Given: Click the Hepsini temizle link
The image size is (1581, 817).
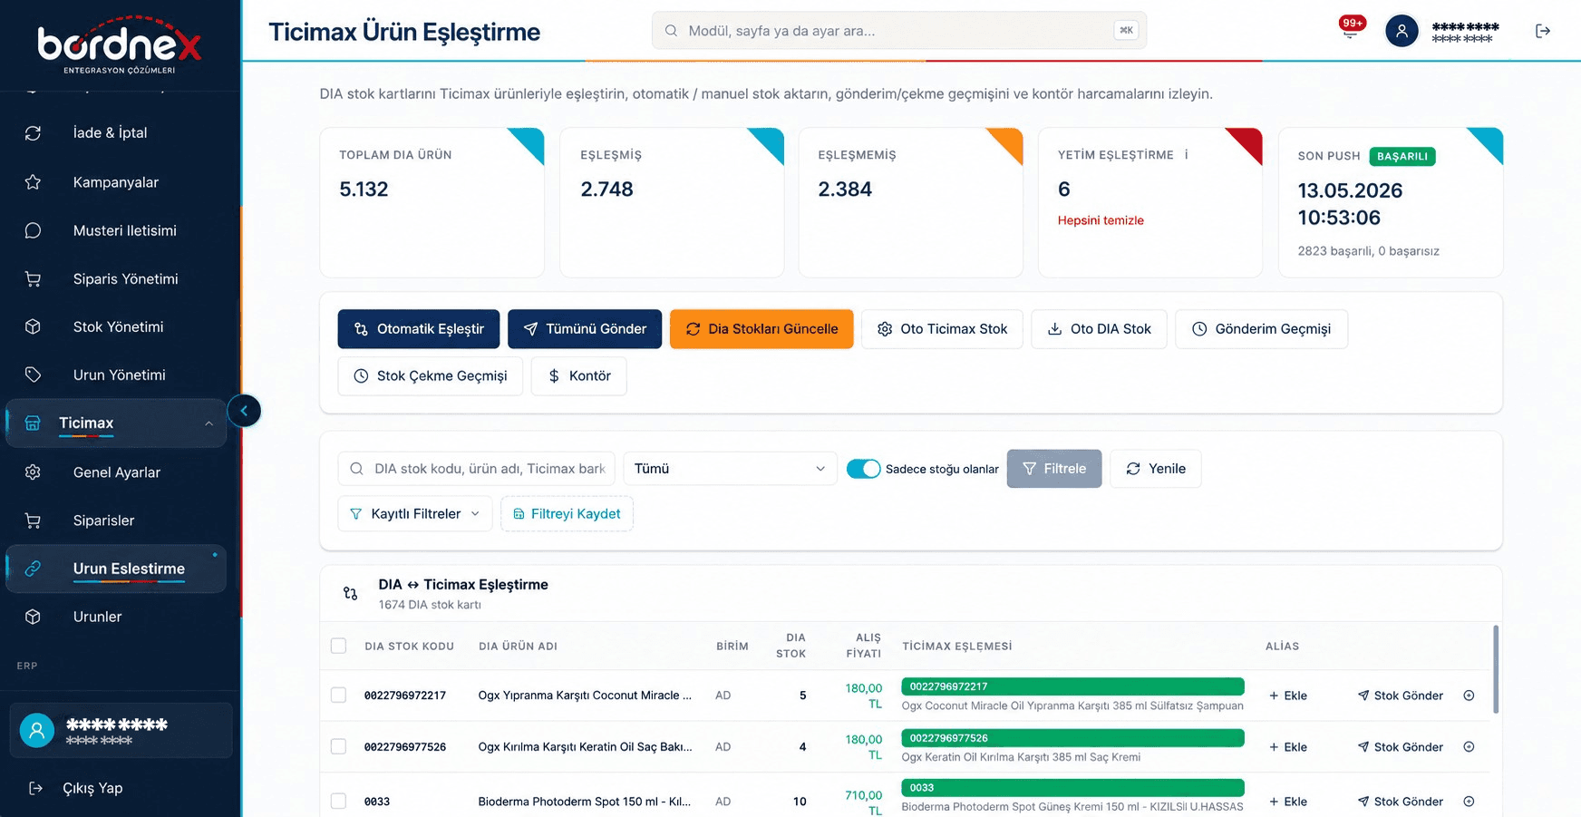Looking at the screenshot, I should pos(1101,220).
